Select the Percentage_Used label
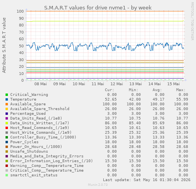 pyautogui.click(x=28, y=114)
